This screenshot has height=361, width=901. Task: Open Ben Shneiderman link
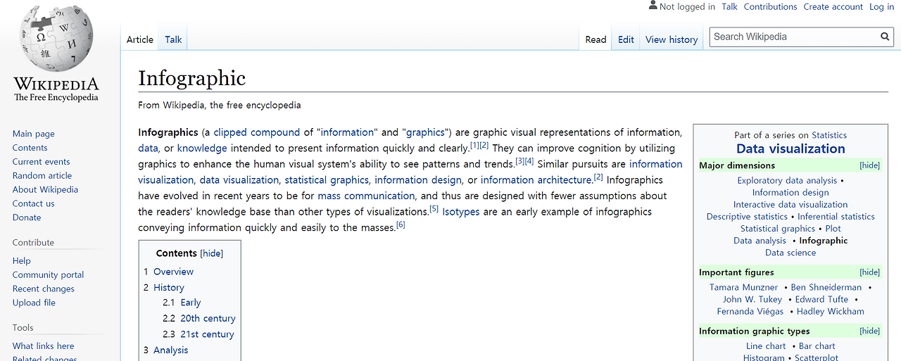(x=826, y=288)
